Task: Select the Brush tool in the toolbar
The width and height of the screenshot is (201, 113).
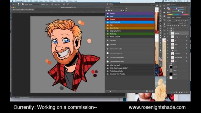Action: pyautogui.click(x=160, y=23)
